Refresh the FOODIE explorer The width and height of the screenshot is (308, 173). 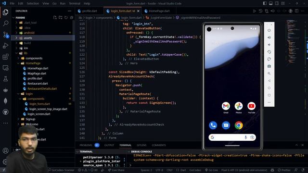pyautogui.click(x=66, y=18)
